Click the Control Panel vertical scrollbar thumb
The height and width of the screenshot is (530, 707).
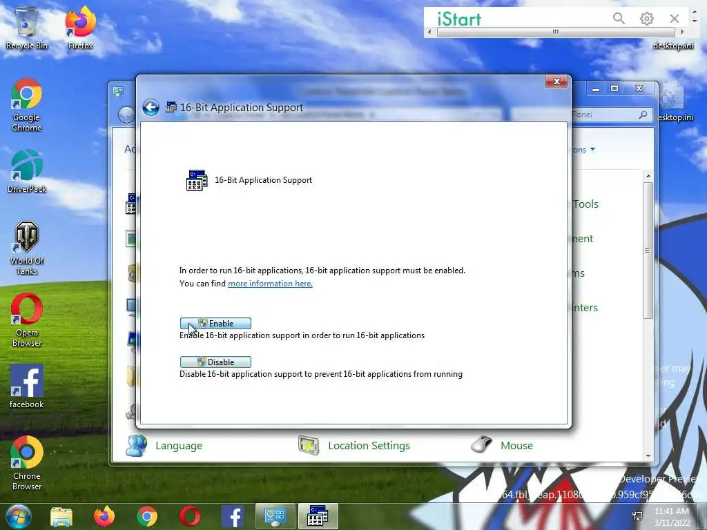coord(648,250)
